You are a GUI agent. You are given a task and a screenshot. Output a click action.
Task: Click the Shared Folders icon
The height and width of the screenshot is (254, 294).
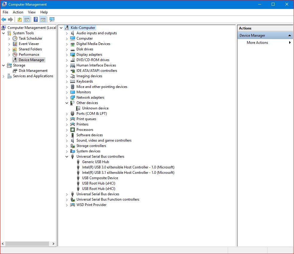pyautogui.click(x=15, y=49)
